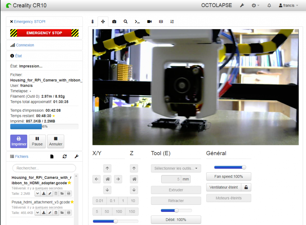Load Prusa_hdmi_attachment_v3 file folder icon

click(62, 213)
